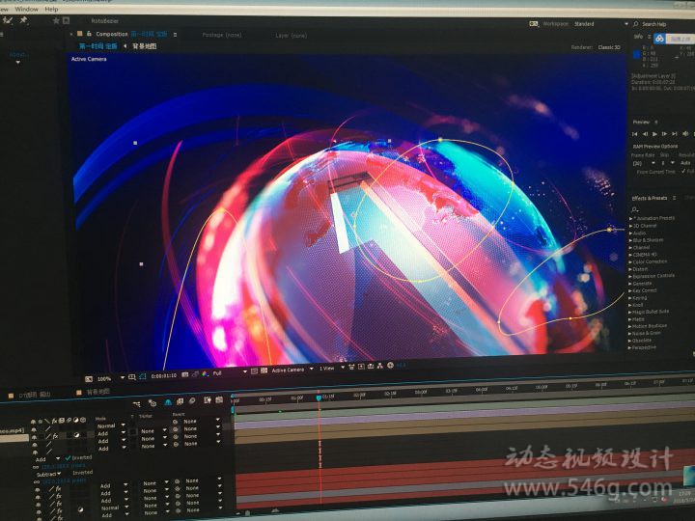Click the Classic 3D renderer button
This screenshot has width=695, height=521.
click(x=609, y=46)
